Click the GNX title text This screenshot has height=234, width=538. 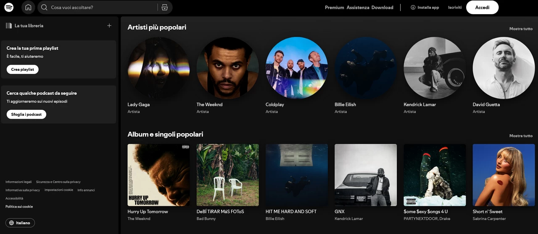tap(340, 211)
